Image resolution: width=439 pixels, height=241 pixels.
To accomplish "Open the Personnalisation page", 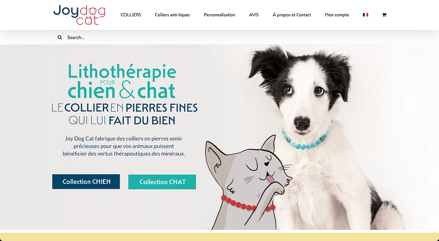I will 219,15.
